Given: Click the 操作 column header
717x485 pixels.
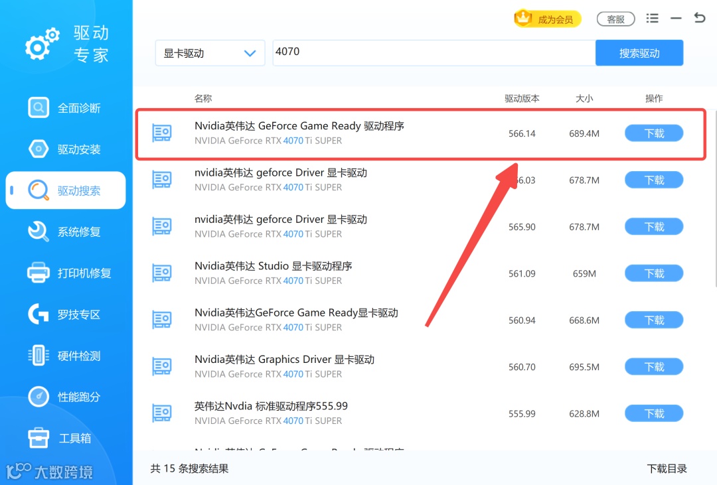Looking at the screenshot, I should [654, 98].
